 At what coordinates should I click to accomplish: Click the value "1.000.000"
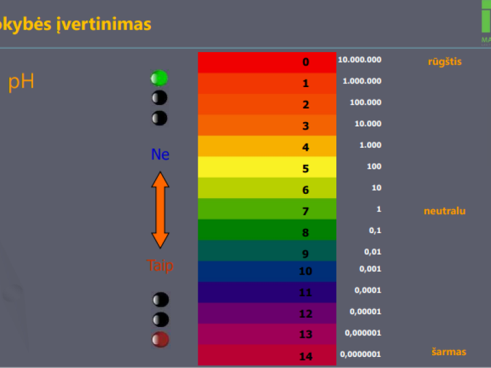click(362, 81)
